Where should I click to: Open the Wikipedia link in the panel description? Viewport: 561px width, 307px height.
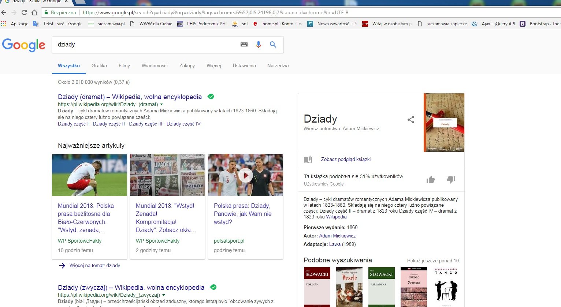pos(336,217)
